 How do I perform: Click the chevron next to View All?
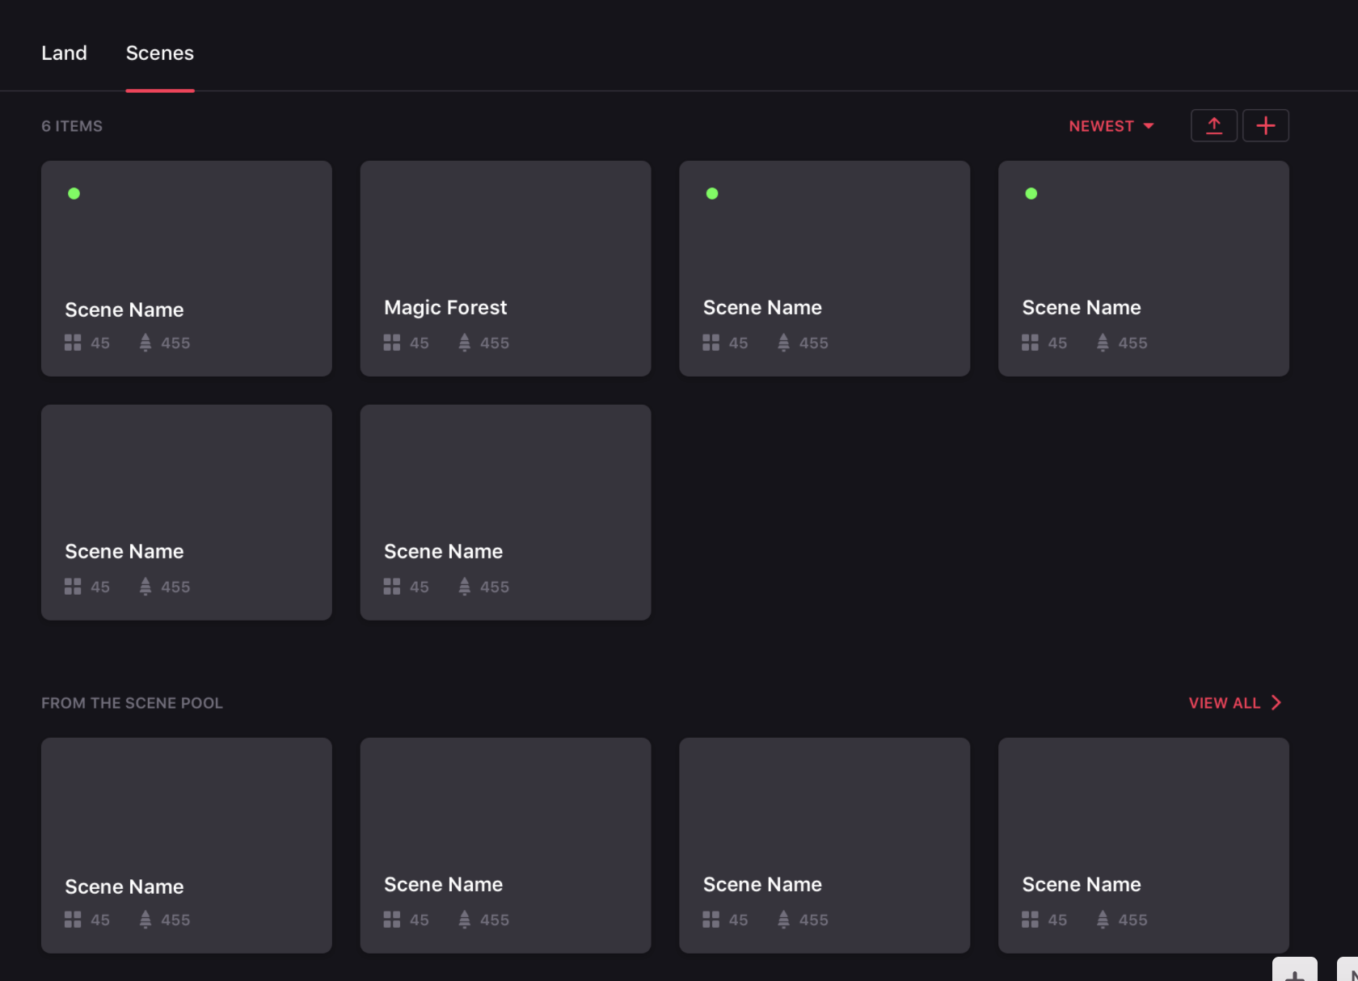pyautogui.click(x=1276, y=702)
